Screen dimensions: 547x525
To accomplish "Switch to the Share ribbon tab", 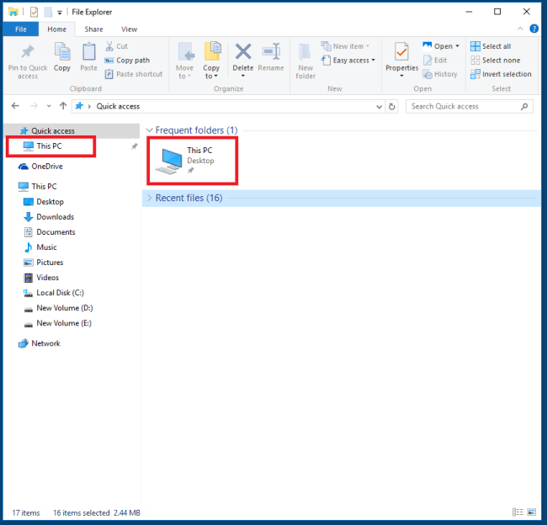I will coord(93,29).
